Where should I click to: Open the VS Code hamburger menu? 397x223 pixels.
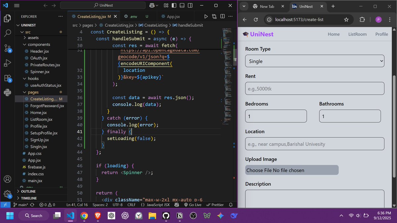[x=17, y=6]
